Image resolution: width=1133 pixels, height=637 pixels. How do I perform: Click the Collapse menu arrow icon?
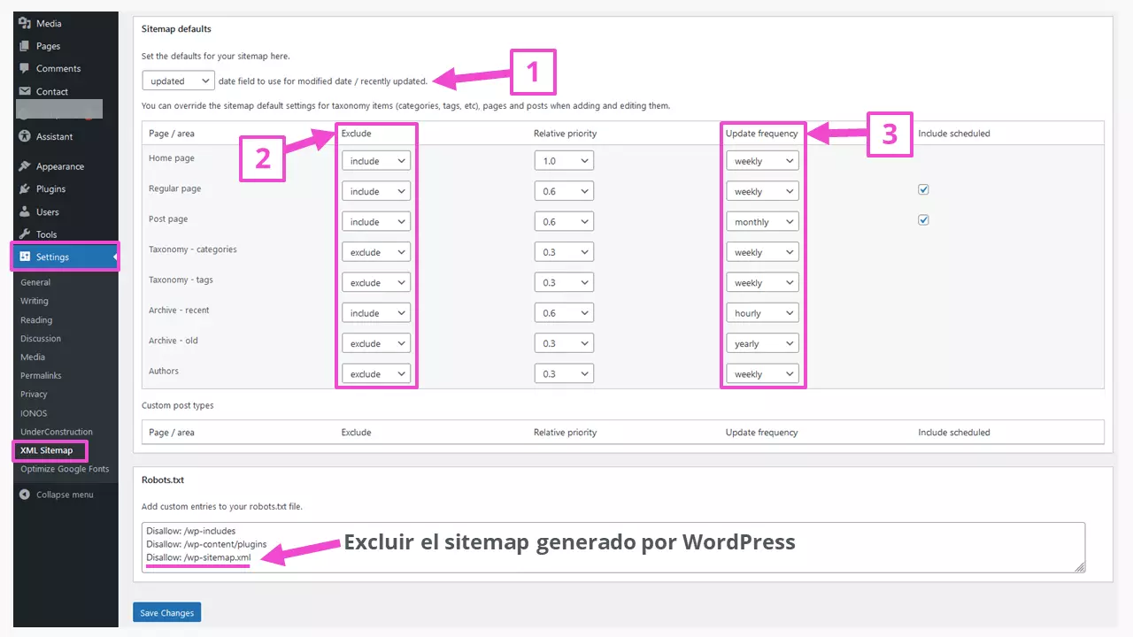(25, 495)
